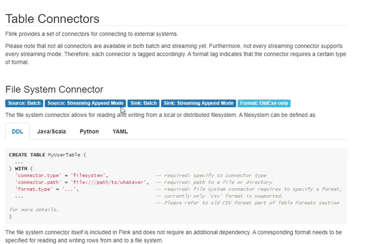The width and height of the screenshot is (388, 244).
Task: Click the 'format.type' code line
Action: (x=47, y=189)
